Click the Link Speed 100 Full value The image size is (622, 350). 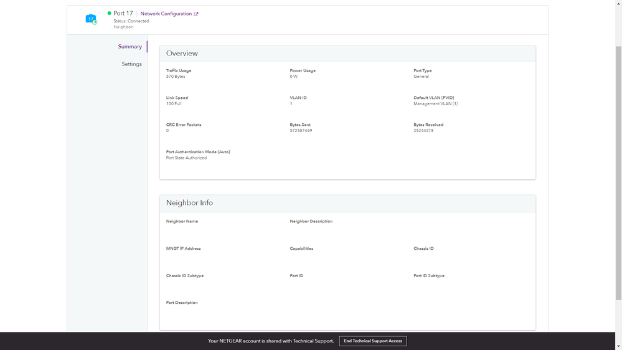point(174,104)
